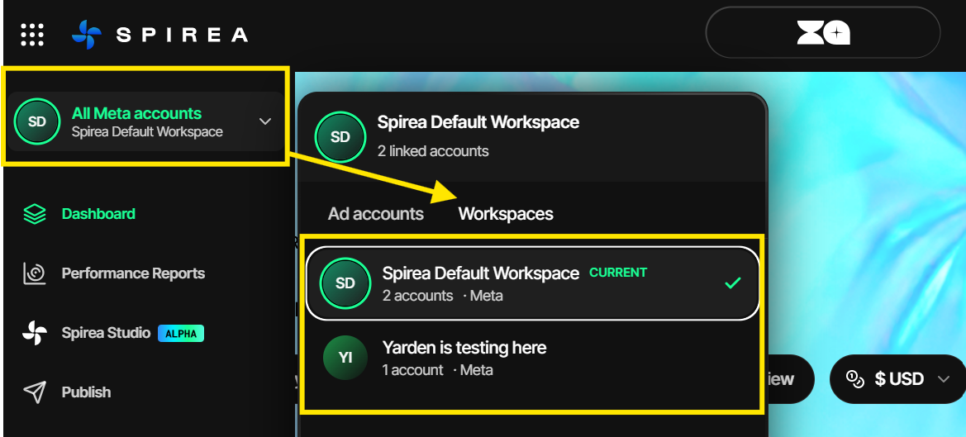The width and height of the screenshot is (966, 437).
Task: Click the CURRENT label
Action: [x=618, y=272]
